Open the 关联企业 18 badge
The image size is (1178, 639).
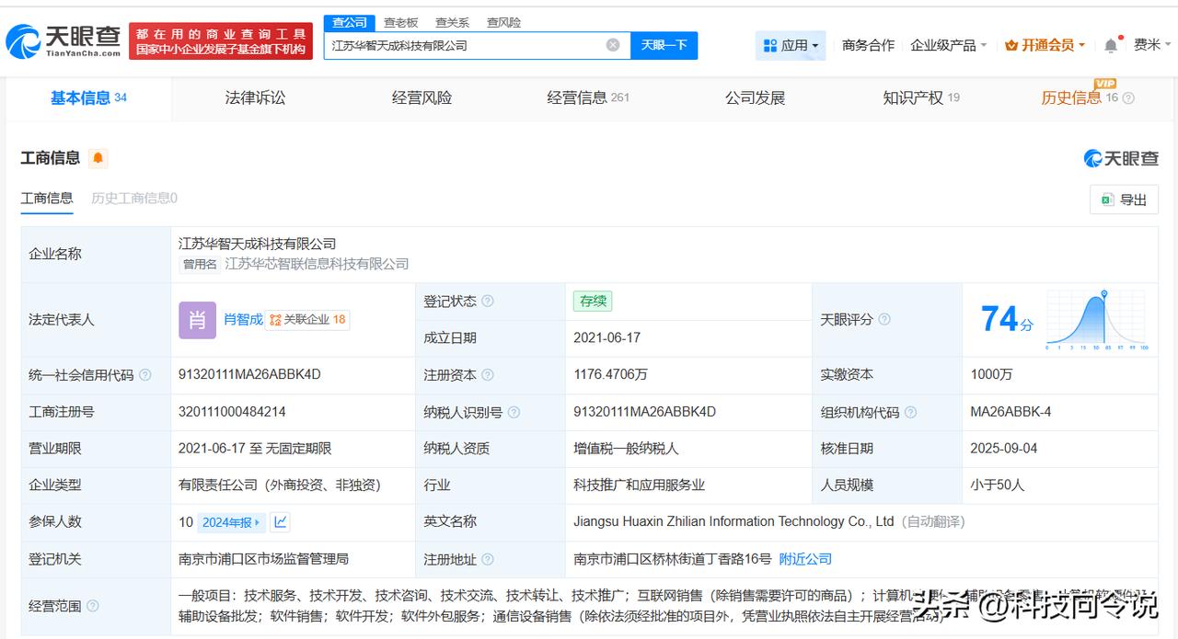[x=307, y=319]
